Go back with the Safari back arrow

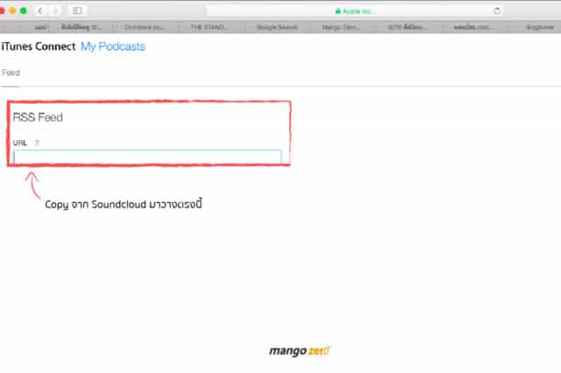pos(40,11)
